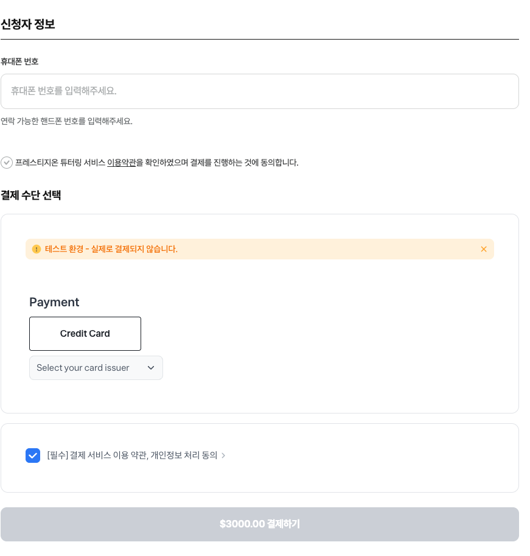Click the orange warning icon in test banner
Screen dimensions: 530x556
click(36, 249)
